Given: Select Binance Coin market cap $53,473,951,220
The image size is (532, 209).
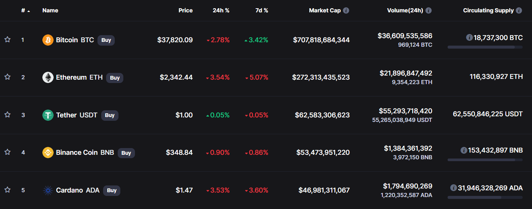Looking at the screenshot, I should click(323, 153).
